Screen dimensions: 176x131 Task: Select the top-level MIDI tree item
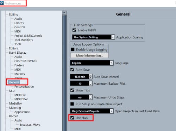12,91
